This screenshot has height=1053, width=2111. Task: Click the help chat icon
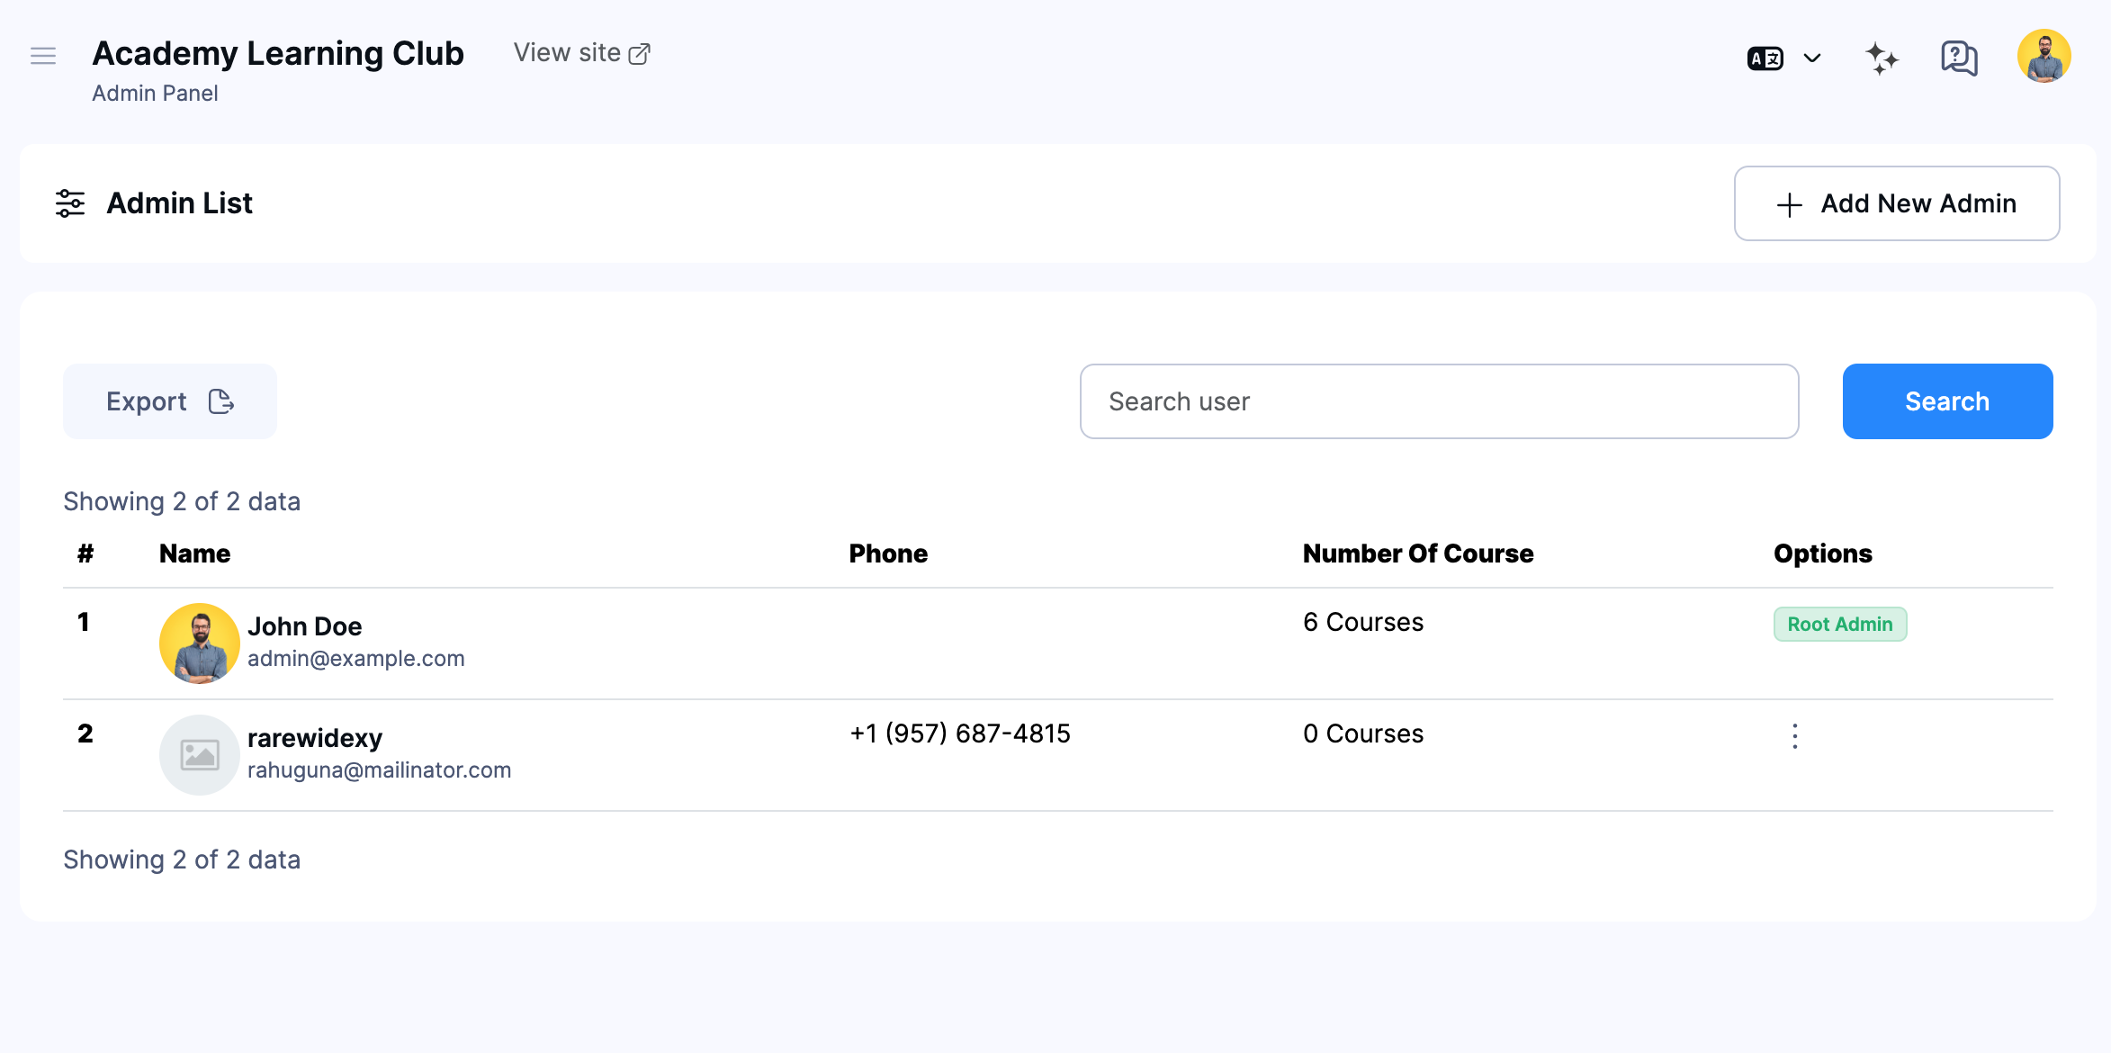(x=1958, y=57)
